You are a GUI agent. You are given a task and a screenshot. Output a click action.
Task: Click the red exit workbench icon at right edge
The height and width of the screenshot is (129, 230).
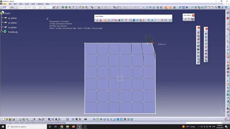tap(227, 18)
